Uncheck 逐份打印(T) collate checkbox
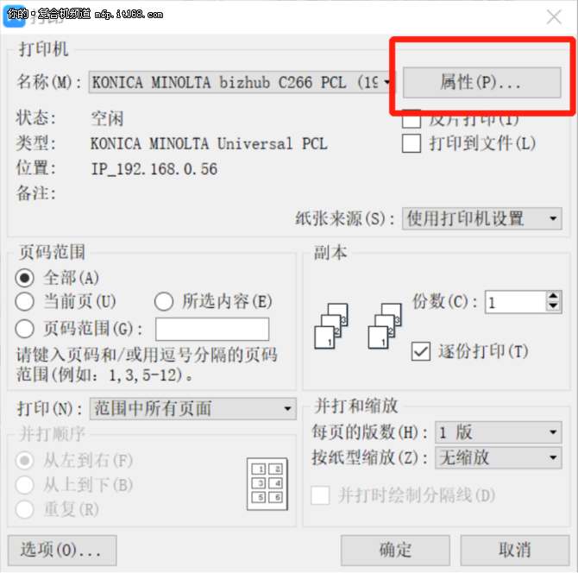578x573 pixels. (x=421, y=351)
